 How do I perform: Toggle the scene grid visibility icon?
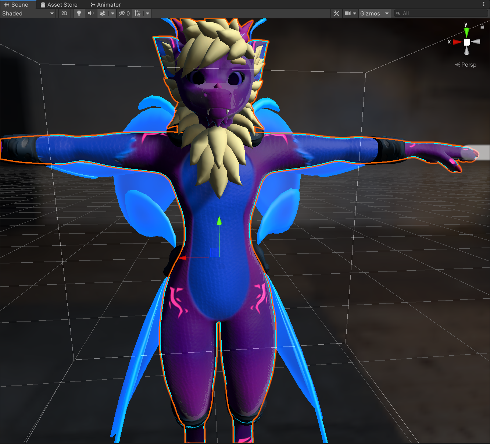pyautogui.click(x=137, y=13)
